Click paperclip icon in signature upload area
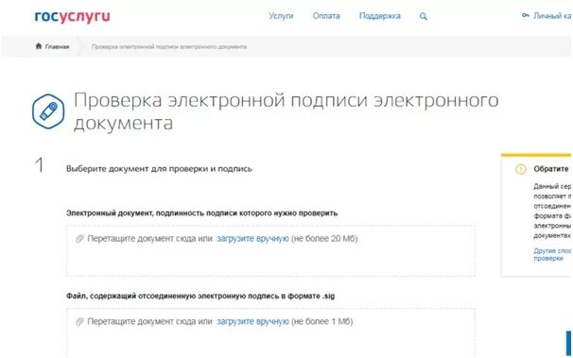The width and height of the screenshot is (573, 358). click(x=79, y=321)
